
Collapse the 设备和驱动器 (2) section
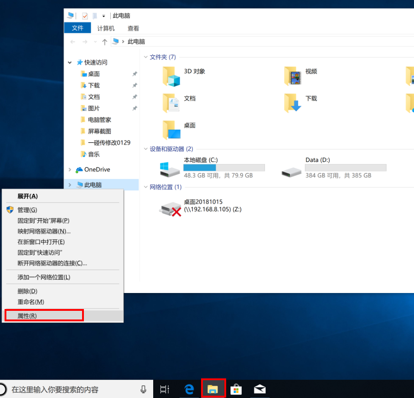coord(146,149)
